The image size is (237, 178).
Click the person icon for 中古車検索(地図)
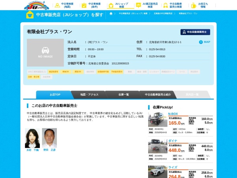[57, 5]
